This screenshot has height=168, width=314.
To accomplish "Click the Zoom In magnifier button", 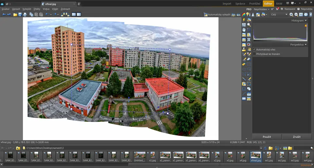I will [291, 14].
